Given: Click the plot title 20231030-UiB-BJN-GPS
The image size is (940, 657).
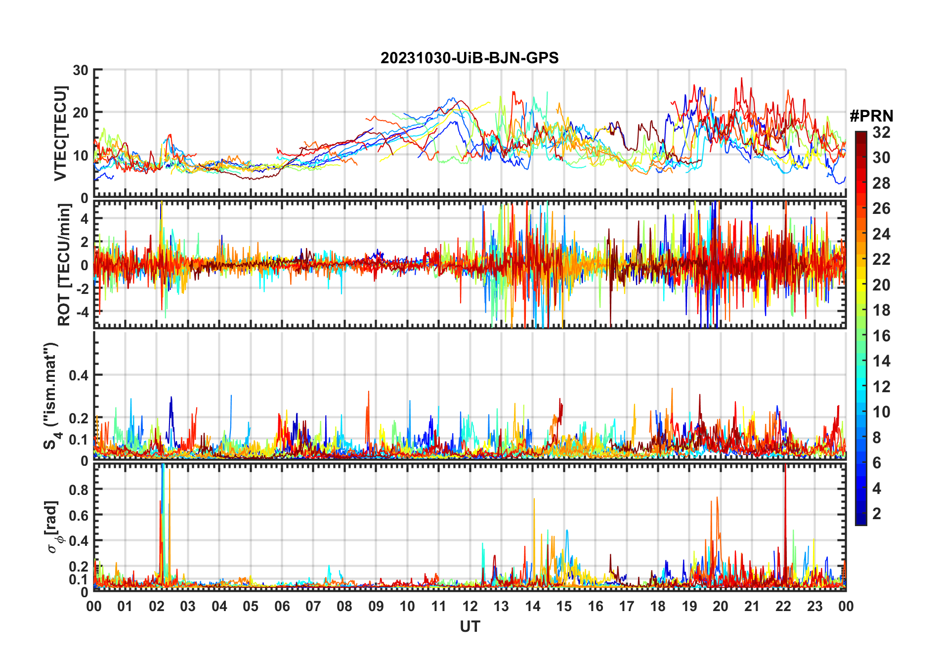Looking at the screenshot, I should [470, 58].
